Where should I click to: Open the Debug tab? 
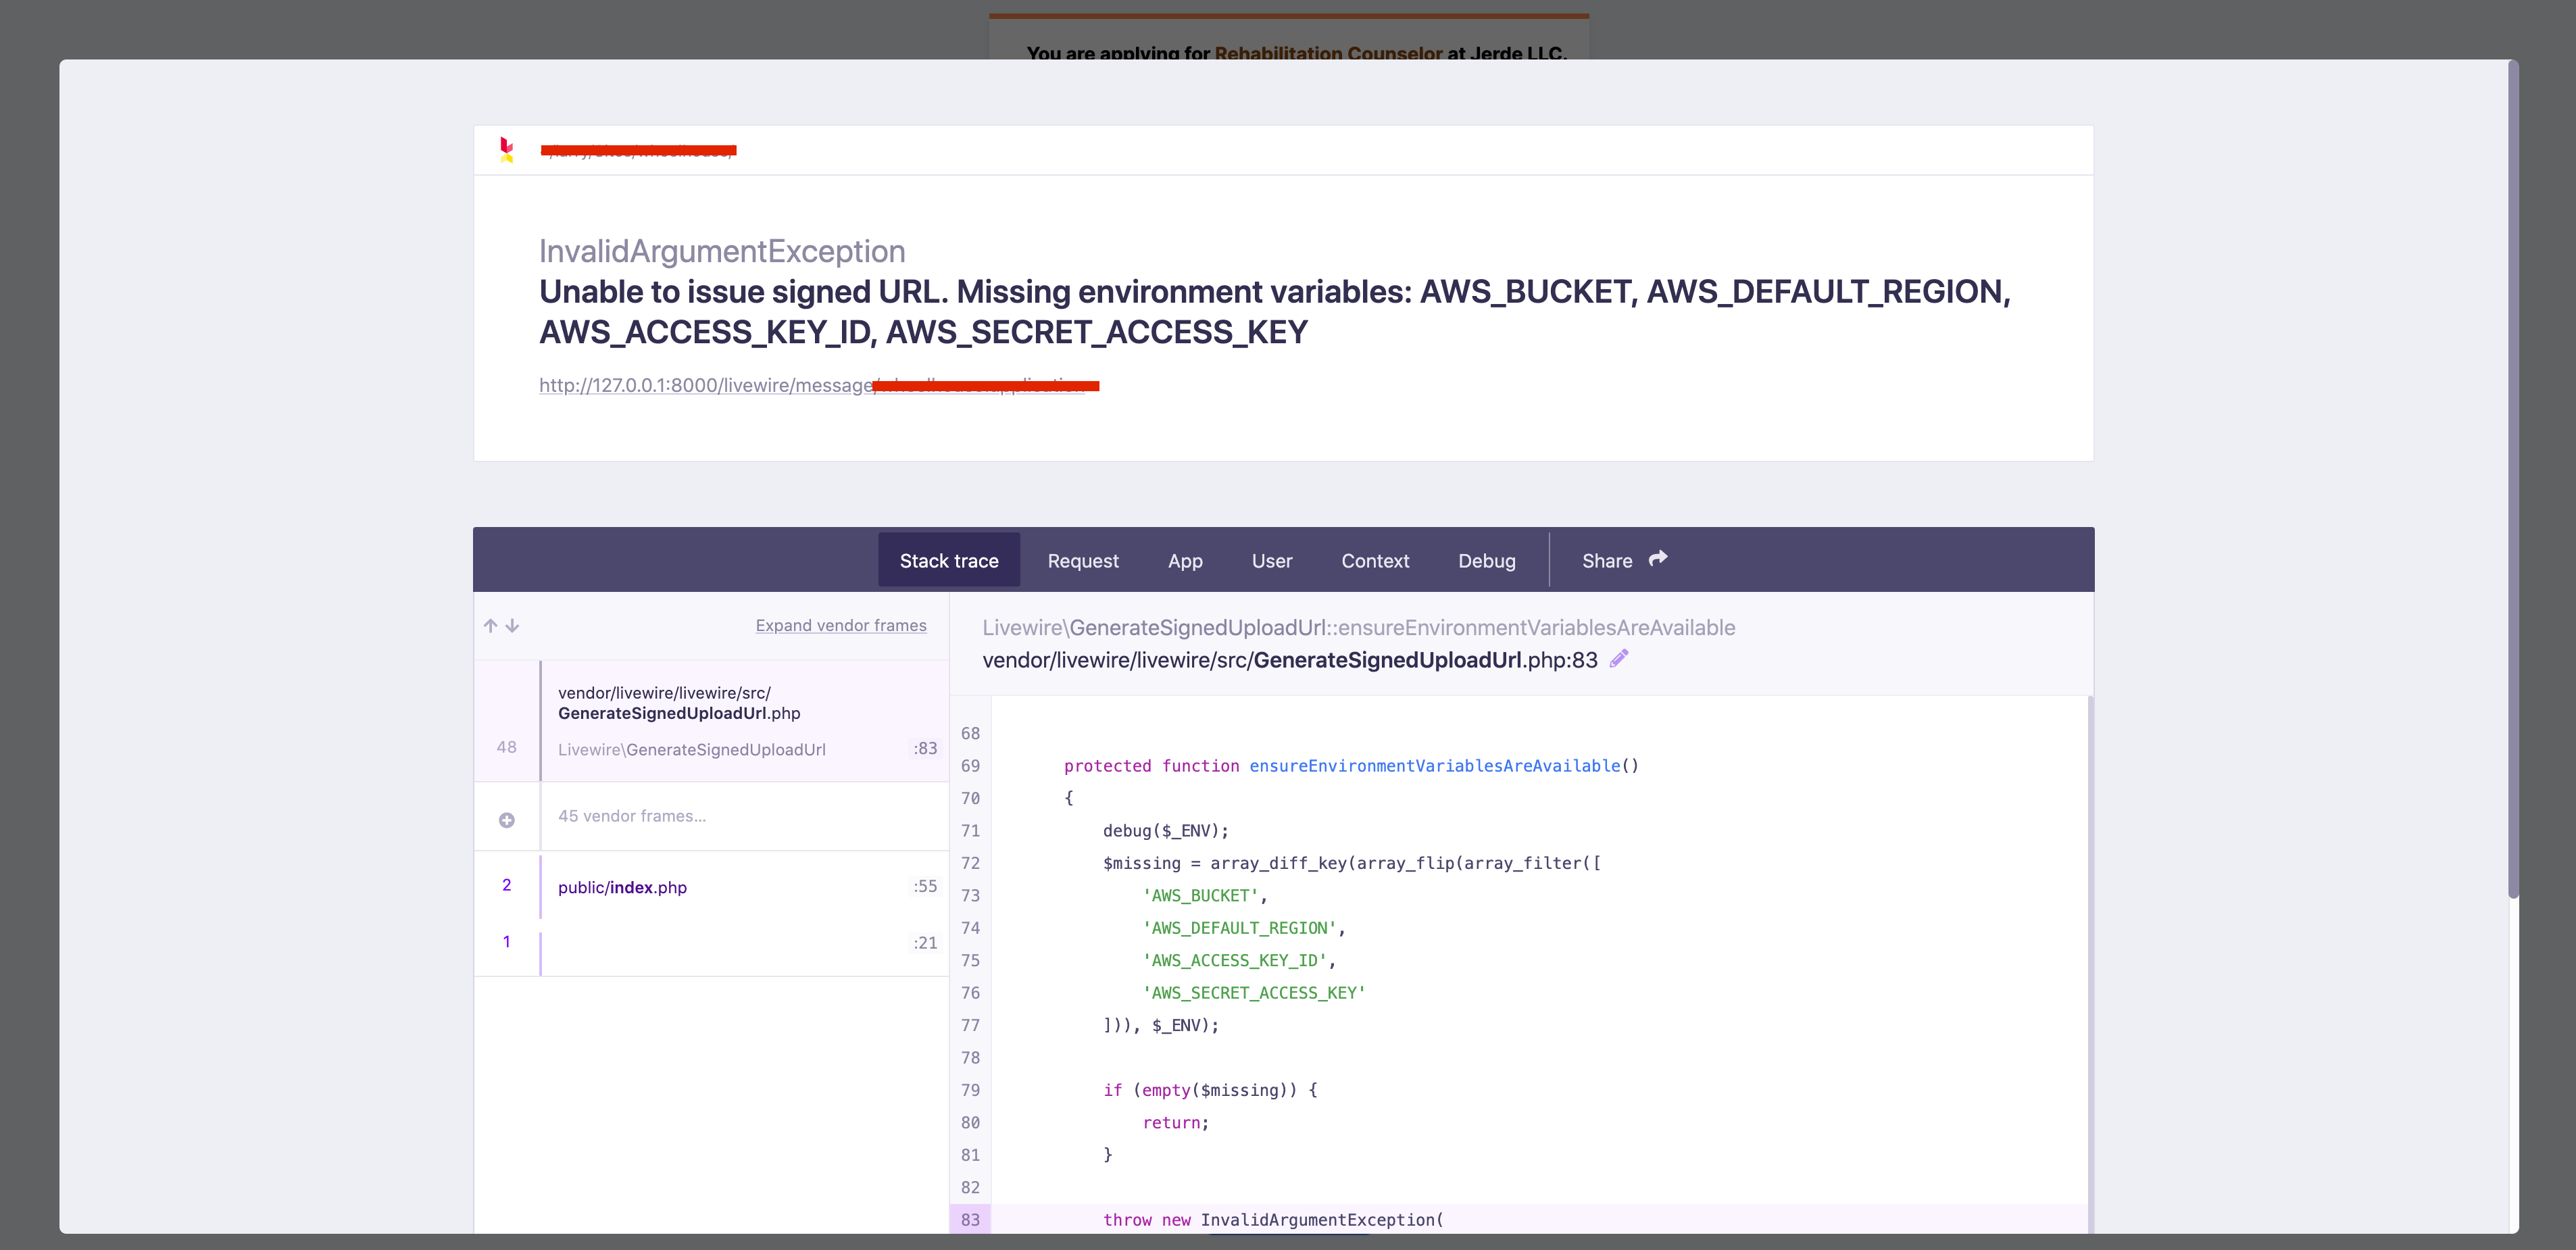1487,560
